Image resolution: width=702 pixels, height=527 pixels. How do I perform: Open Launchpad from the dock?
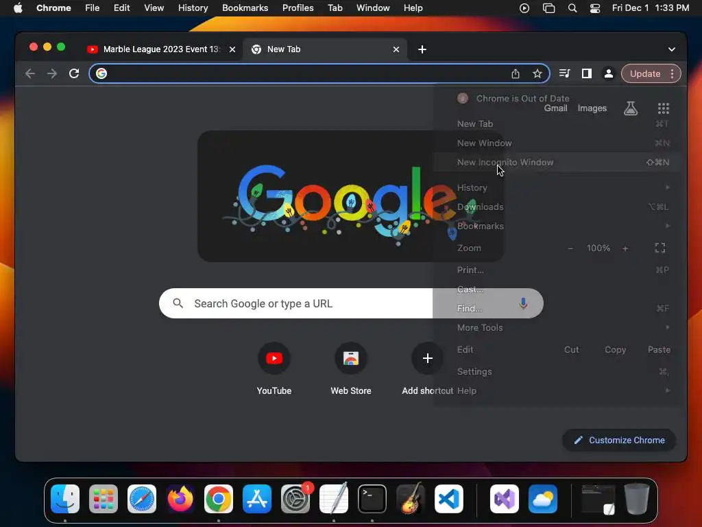pyautogui.click(x=104, y=499)
